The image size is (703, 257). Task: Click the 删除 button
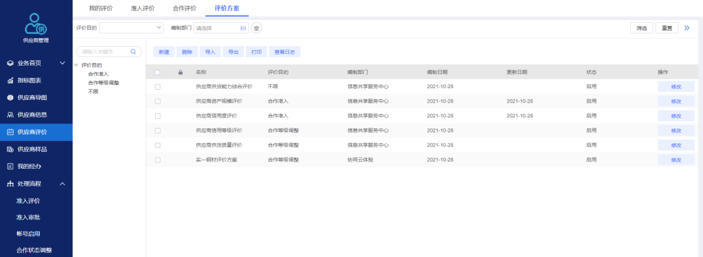(x=187, y=52)
